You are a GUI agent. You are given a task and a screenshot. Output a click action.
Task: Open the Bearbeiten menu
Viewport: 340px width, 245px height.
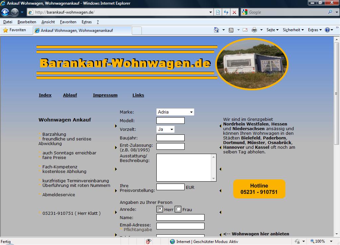(x=27, y=22)
